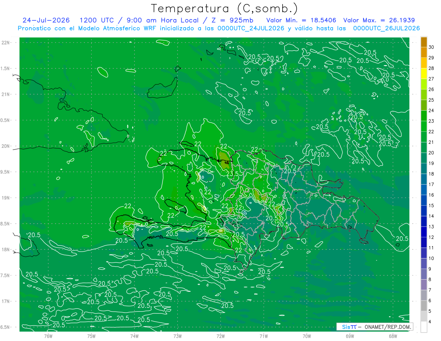
Task: Click the '75W' longitude axis label
Action: [x=91, y=336]
